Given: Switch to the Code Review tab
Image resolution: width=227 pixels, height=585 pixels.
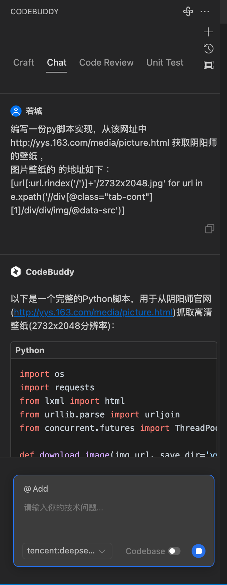Looking at the screenshot, I should 106,62.
